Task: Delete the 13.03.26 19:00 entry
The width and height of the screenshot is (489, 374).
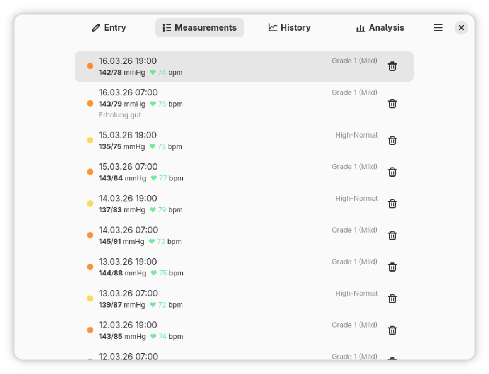Action: (392, 267)
